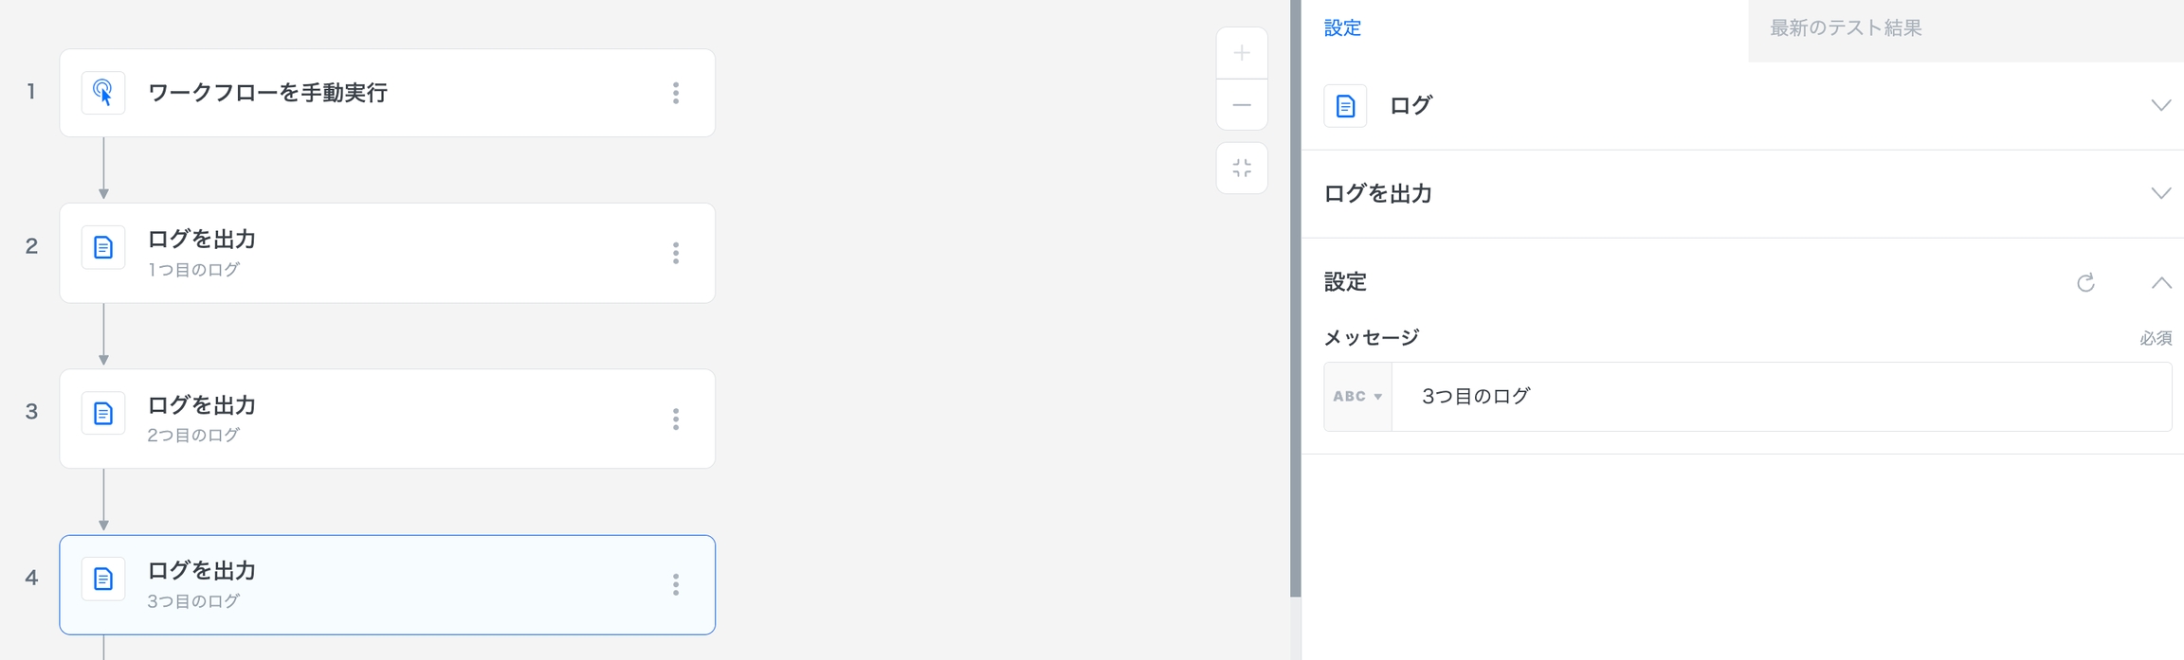Open three-dot menu for ワークフローを手動実行 step
2184x660 pixels.
click(x=676, y=93)
